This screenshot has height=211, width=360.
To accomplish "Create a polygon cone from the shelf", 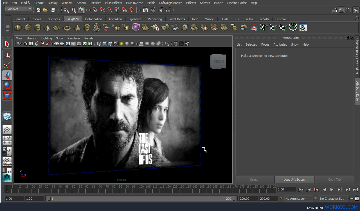I will pos(47,28).
